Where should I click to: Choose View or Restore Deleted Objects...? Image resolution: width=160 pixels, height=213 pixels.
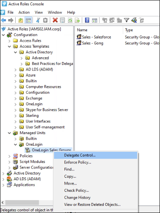96,205
